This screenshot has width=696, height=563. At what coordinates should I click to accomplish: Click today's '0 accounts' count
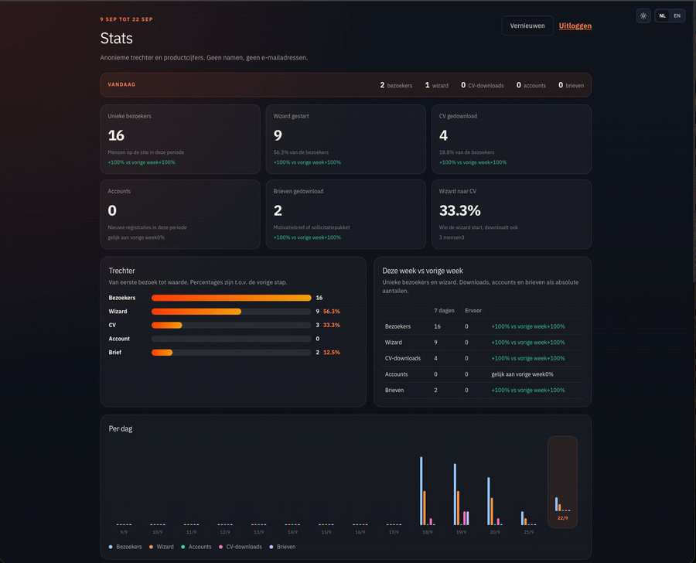pyautogui.click(x=531, y=85)
